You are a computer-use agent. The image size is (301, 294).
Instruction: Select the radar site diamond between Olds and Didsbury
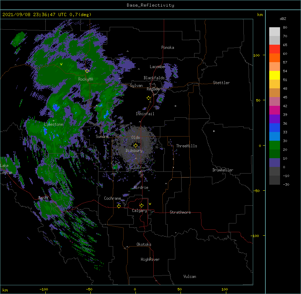coord(135,145)
